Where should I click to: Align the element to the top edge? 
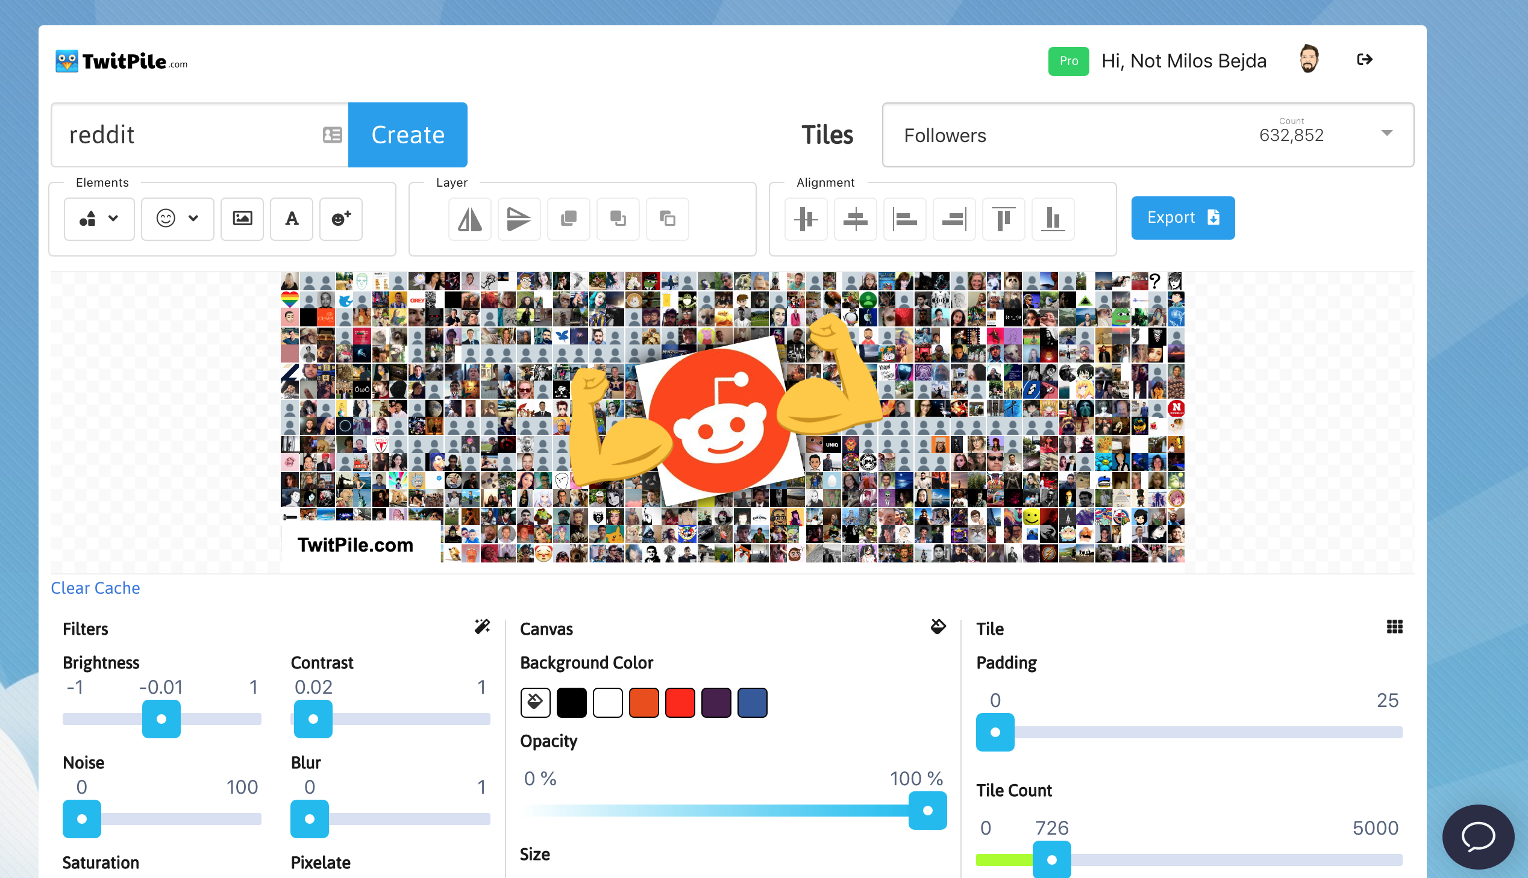1003,219
